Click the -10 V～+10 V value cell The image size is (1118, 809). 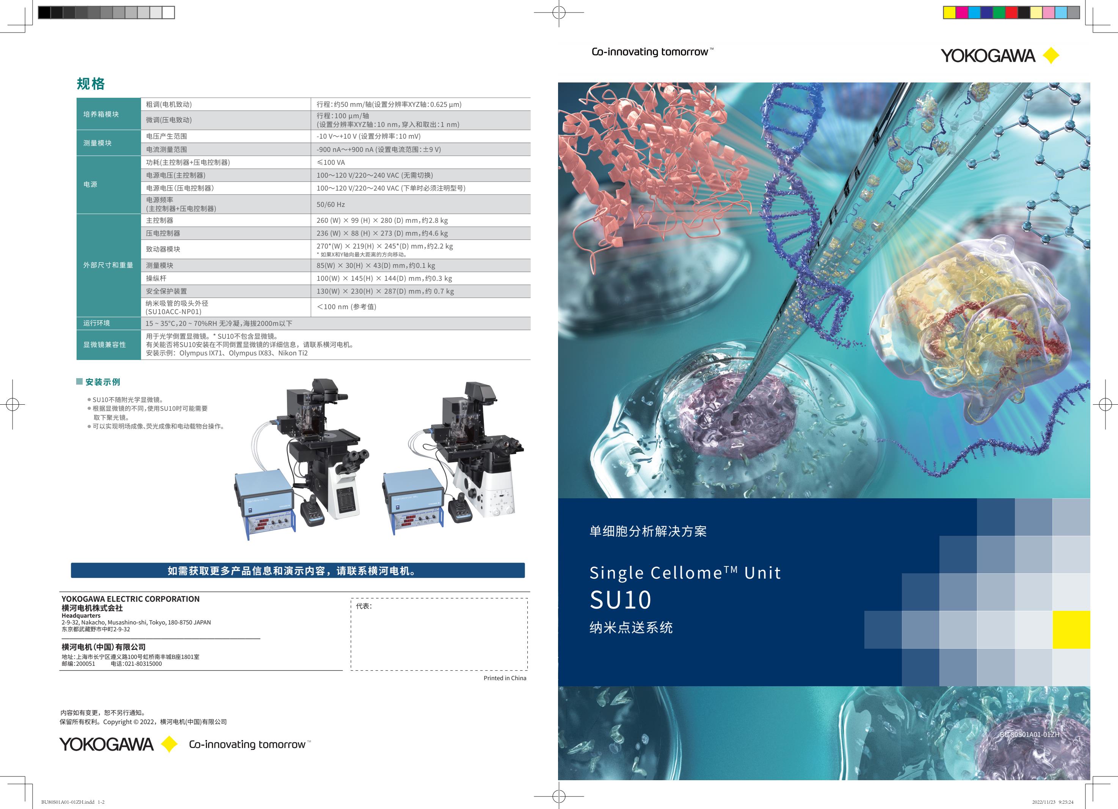pyautogui.click(x=420, y=136)
